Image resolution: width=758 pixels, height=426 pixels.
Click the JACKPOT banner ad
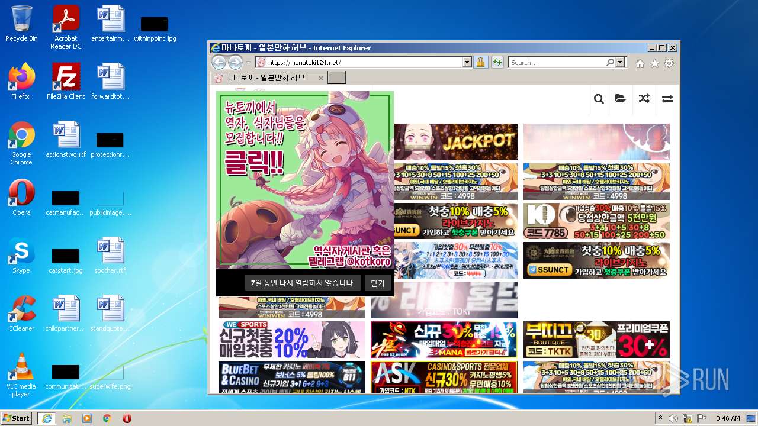455,141
